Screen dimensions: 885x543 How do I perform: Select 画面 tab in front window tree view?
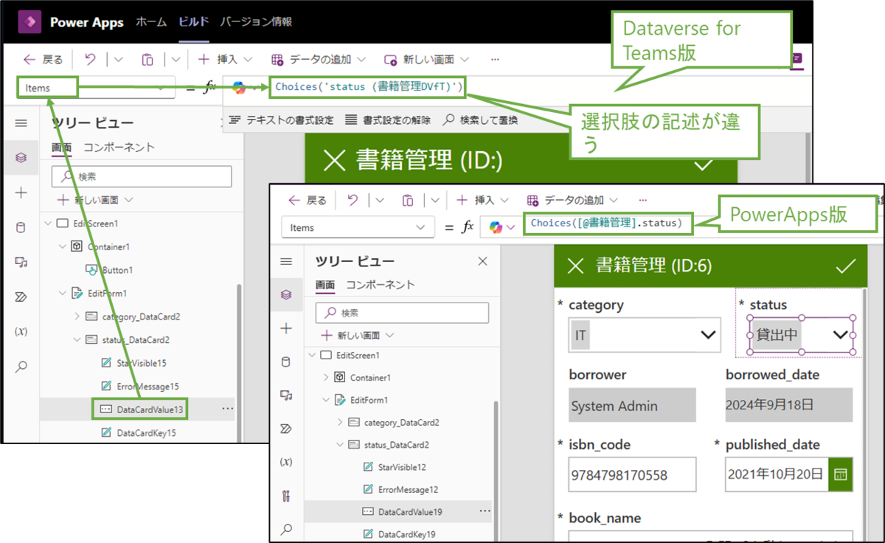point(325,285)
